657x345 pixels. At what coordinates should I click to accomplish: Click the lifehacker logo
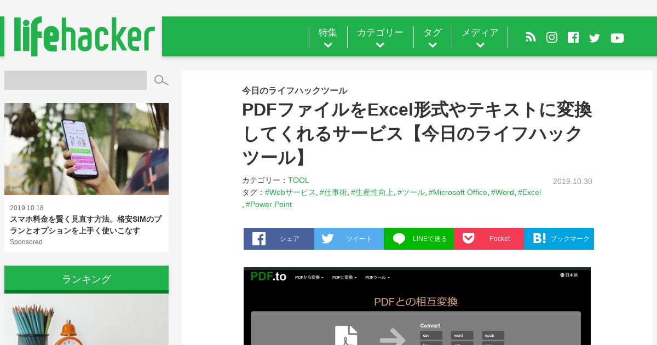click(84, 37)
